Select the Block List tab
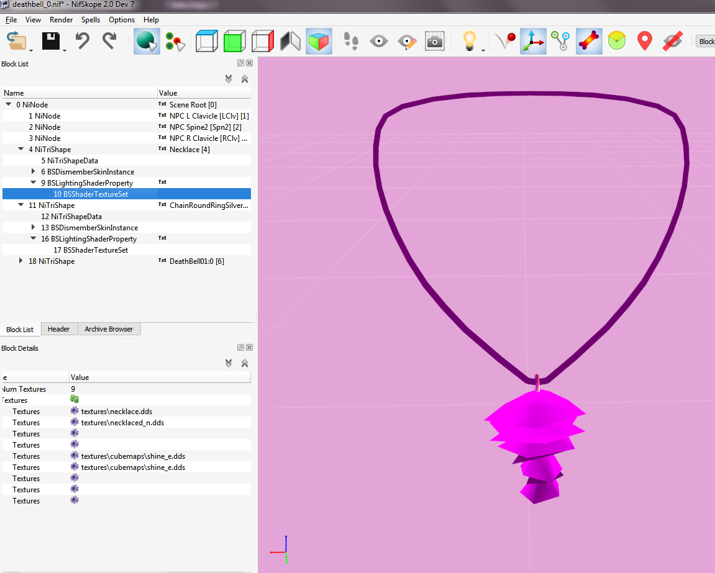 pyautogui.click(x=20, y=329)
